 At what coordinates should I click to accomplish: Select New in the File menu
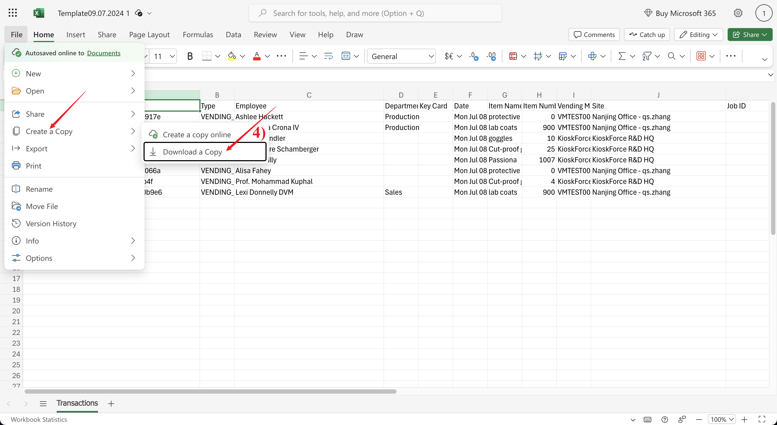tap(74, 73)
